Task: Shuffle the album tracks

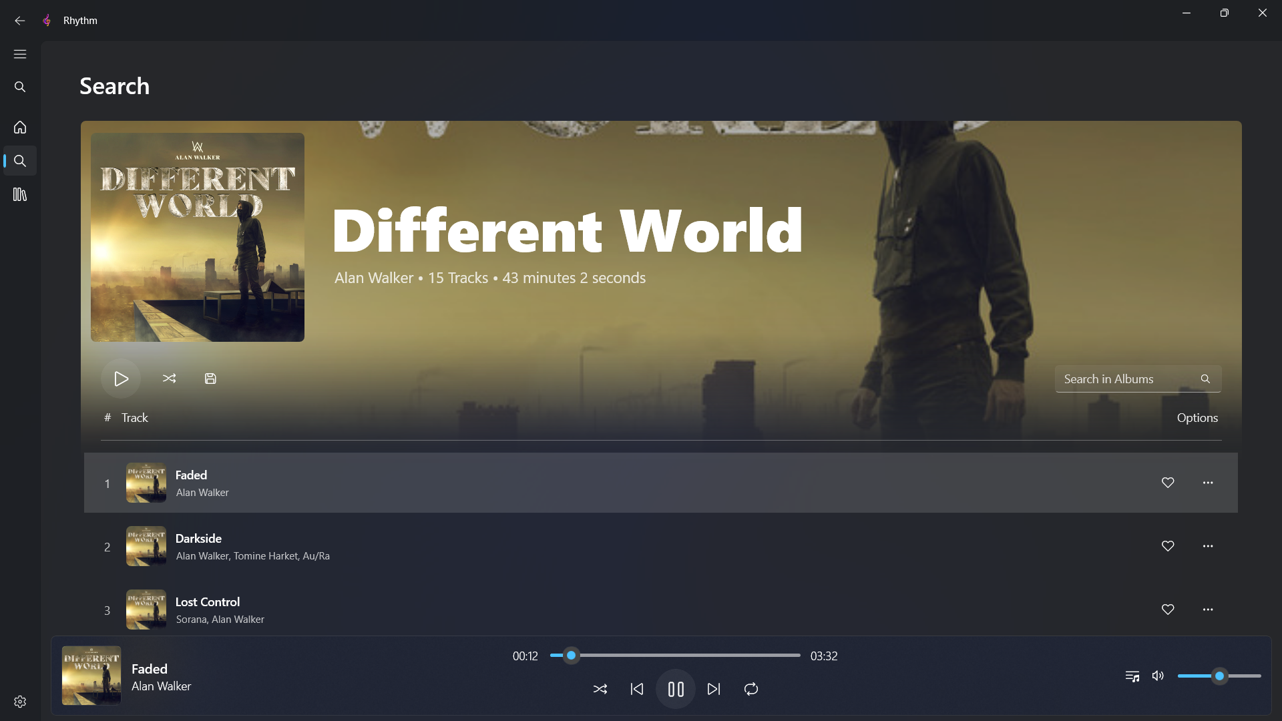Action: coord(169,379)
